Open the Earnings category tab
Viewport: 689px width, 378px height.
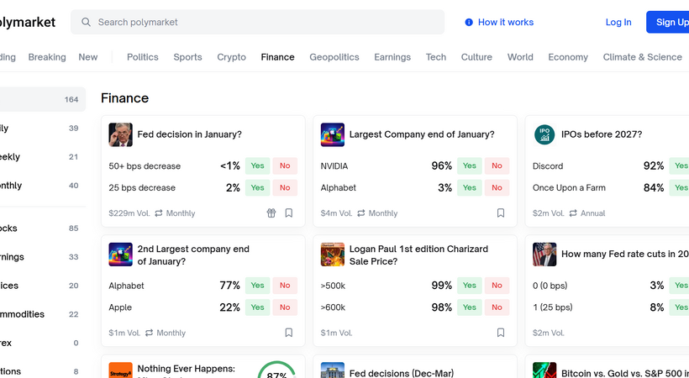[x=392, y=57]
